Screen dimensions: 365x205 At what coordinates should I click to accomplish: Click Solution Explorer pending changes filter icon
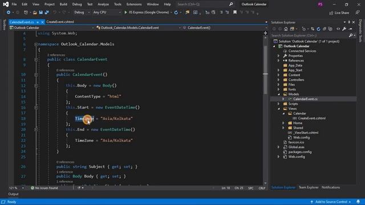303,29
